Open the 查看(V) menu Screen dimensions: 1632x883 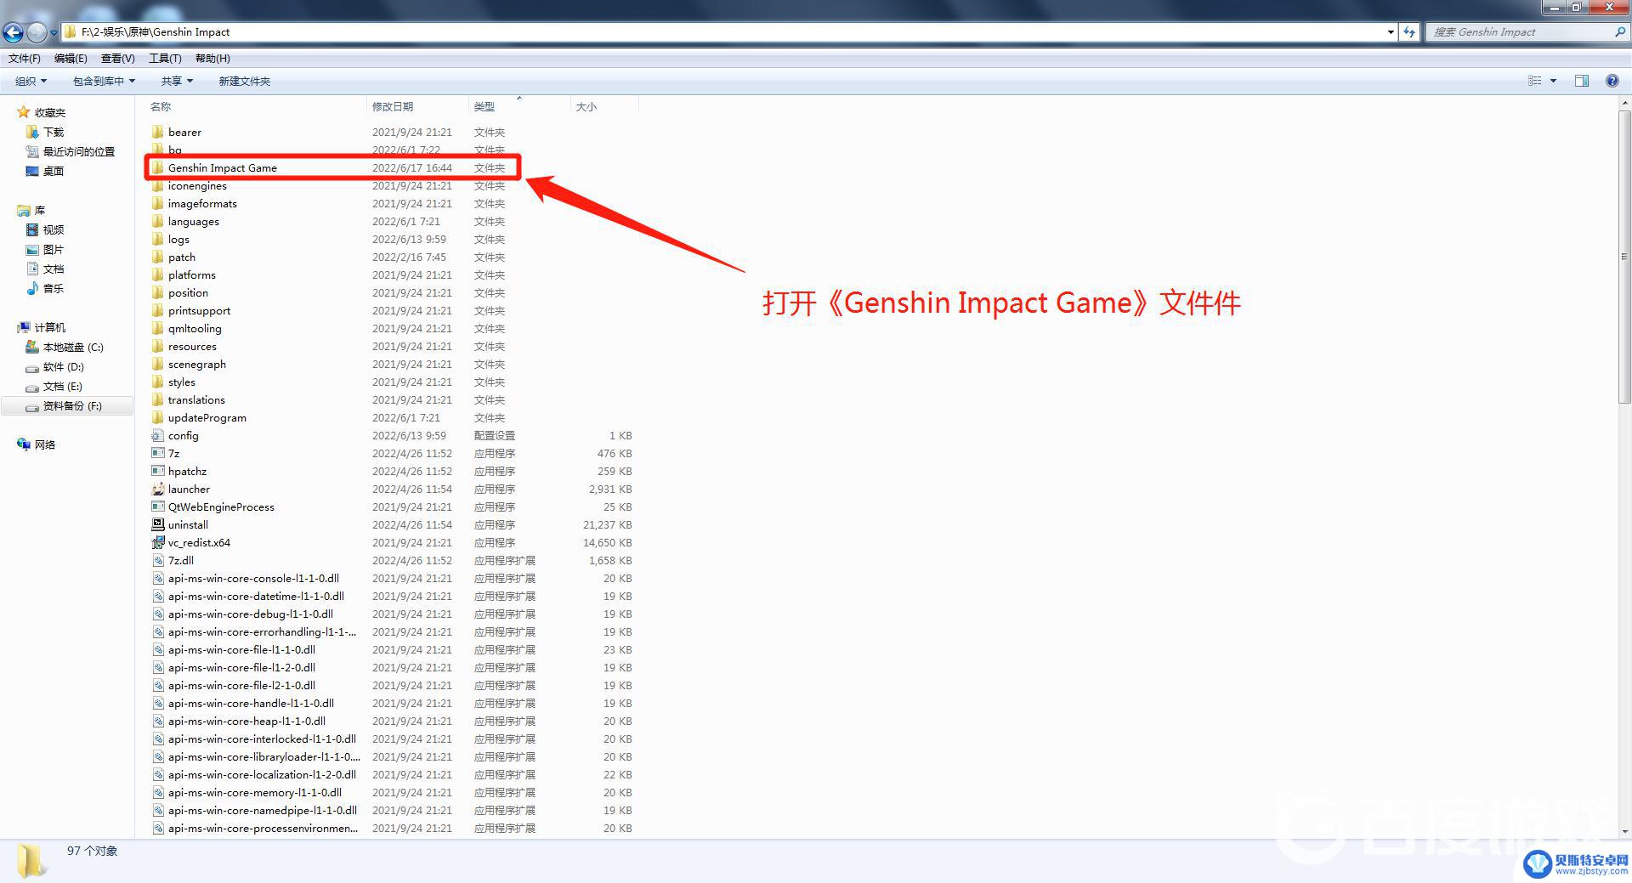[x=118, y=59]
